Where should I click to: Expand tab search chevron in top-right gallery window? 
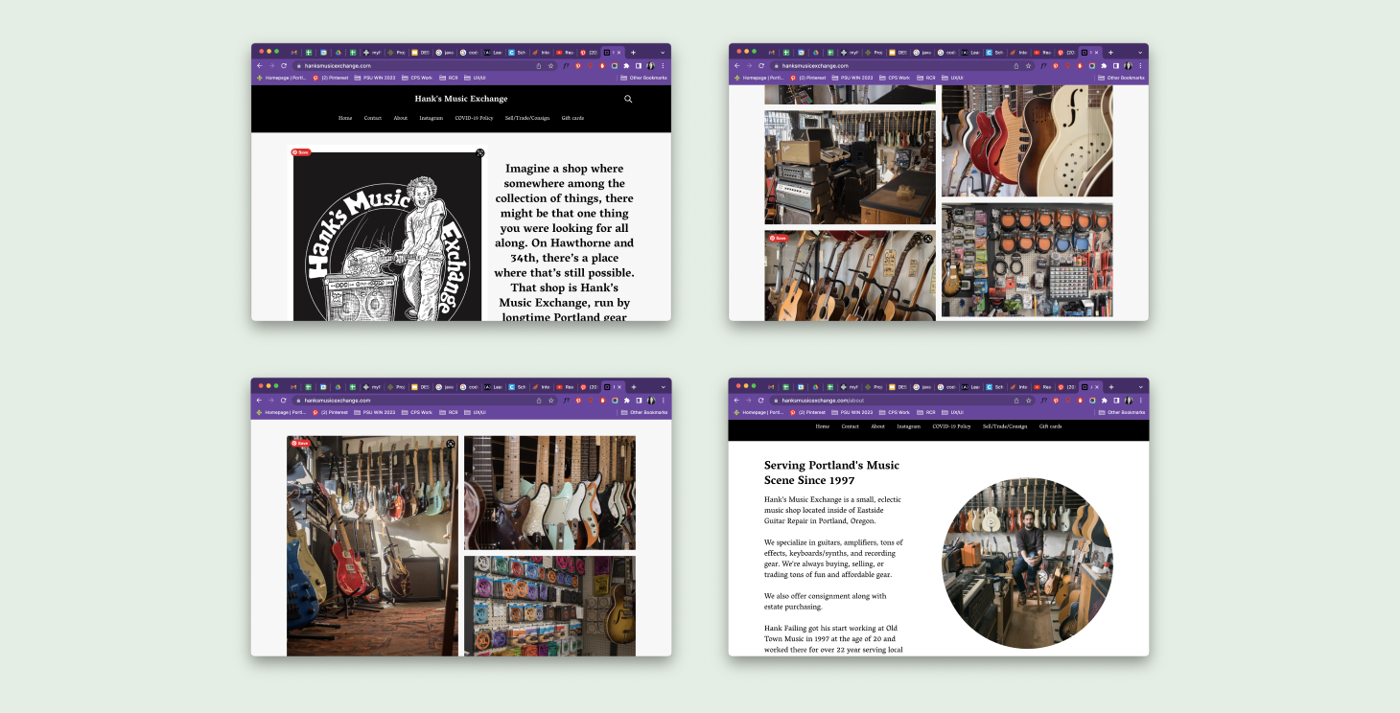pos(1140,52)
